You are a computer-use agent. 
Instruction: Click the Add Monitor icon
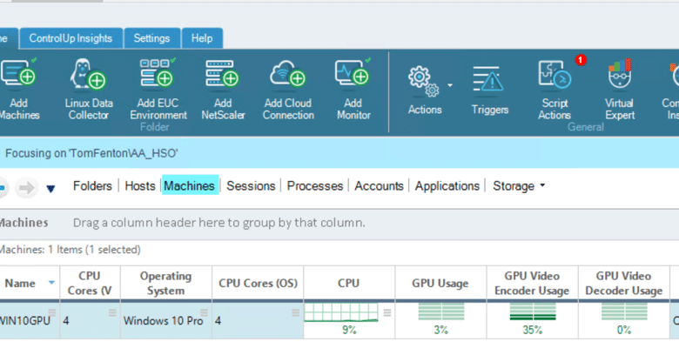(x=353, y=72)
